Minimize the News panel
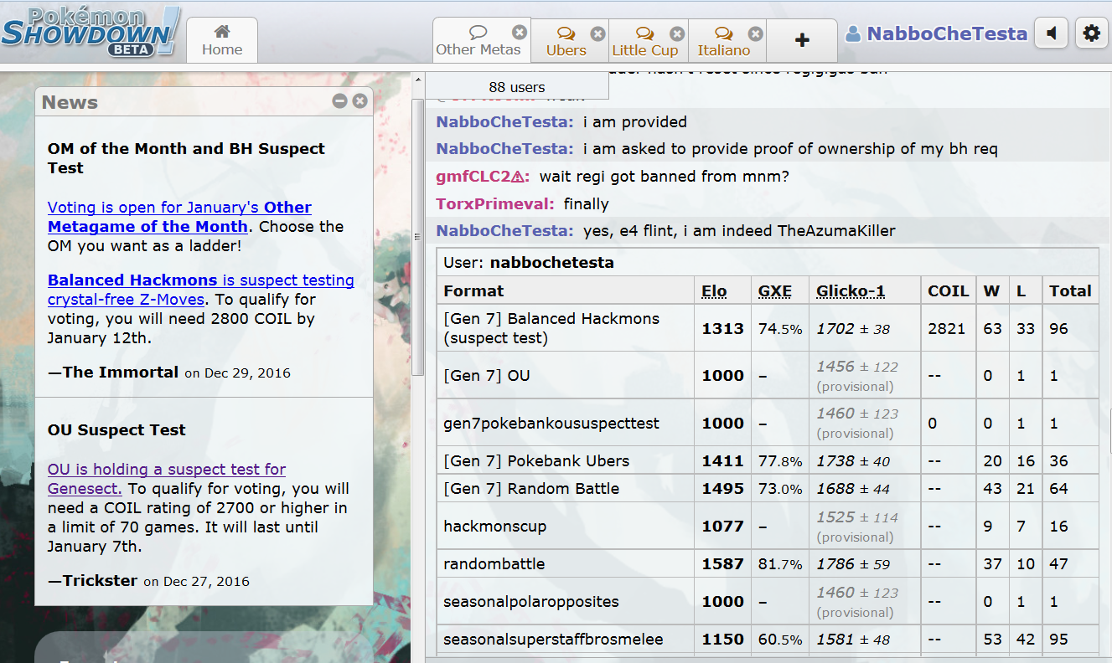This screenshot has width=1112, height=663. [339, 101]
